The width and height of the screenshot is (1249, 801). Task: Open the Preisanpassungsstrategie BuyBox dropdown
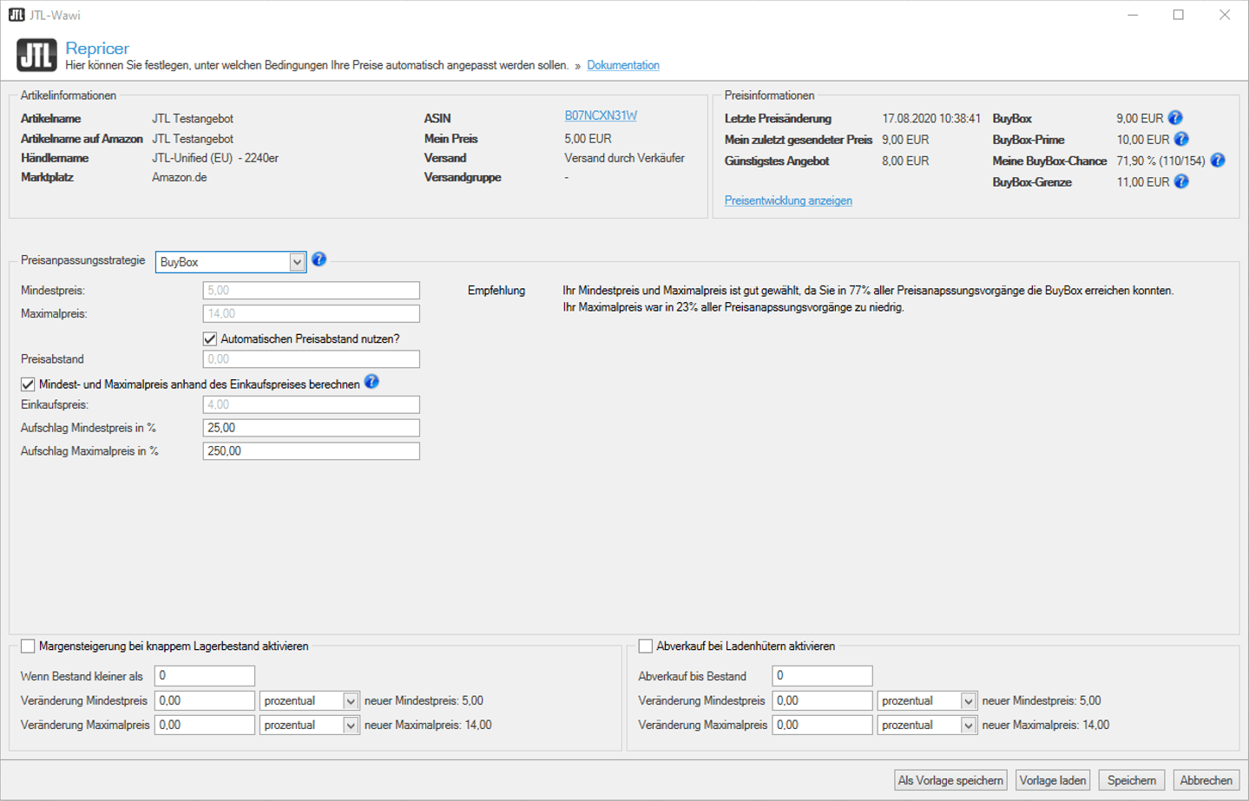tap(231, 262)
